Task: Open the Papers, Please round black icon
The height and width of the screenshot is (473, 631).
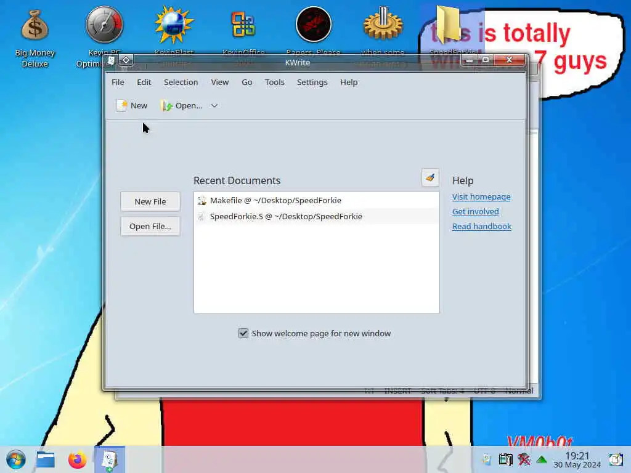Action: (x=313, y=25)
